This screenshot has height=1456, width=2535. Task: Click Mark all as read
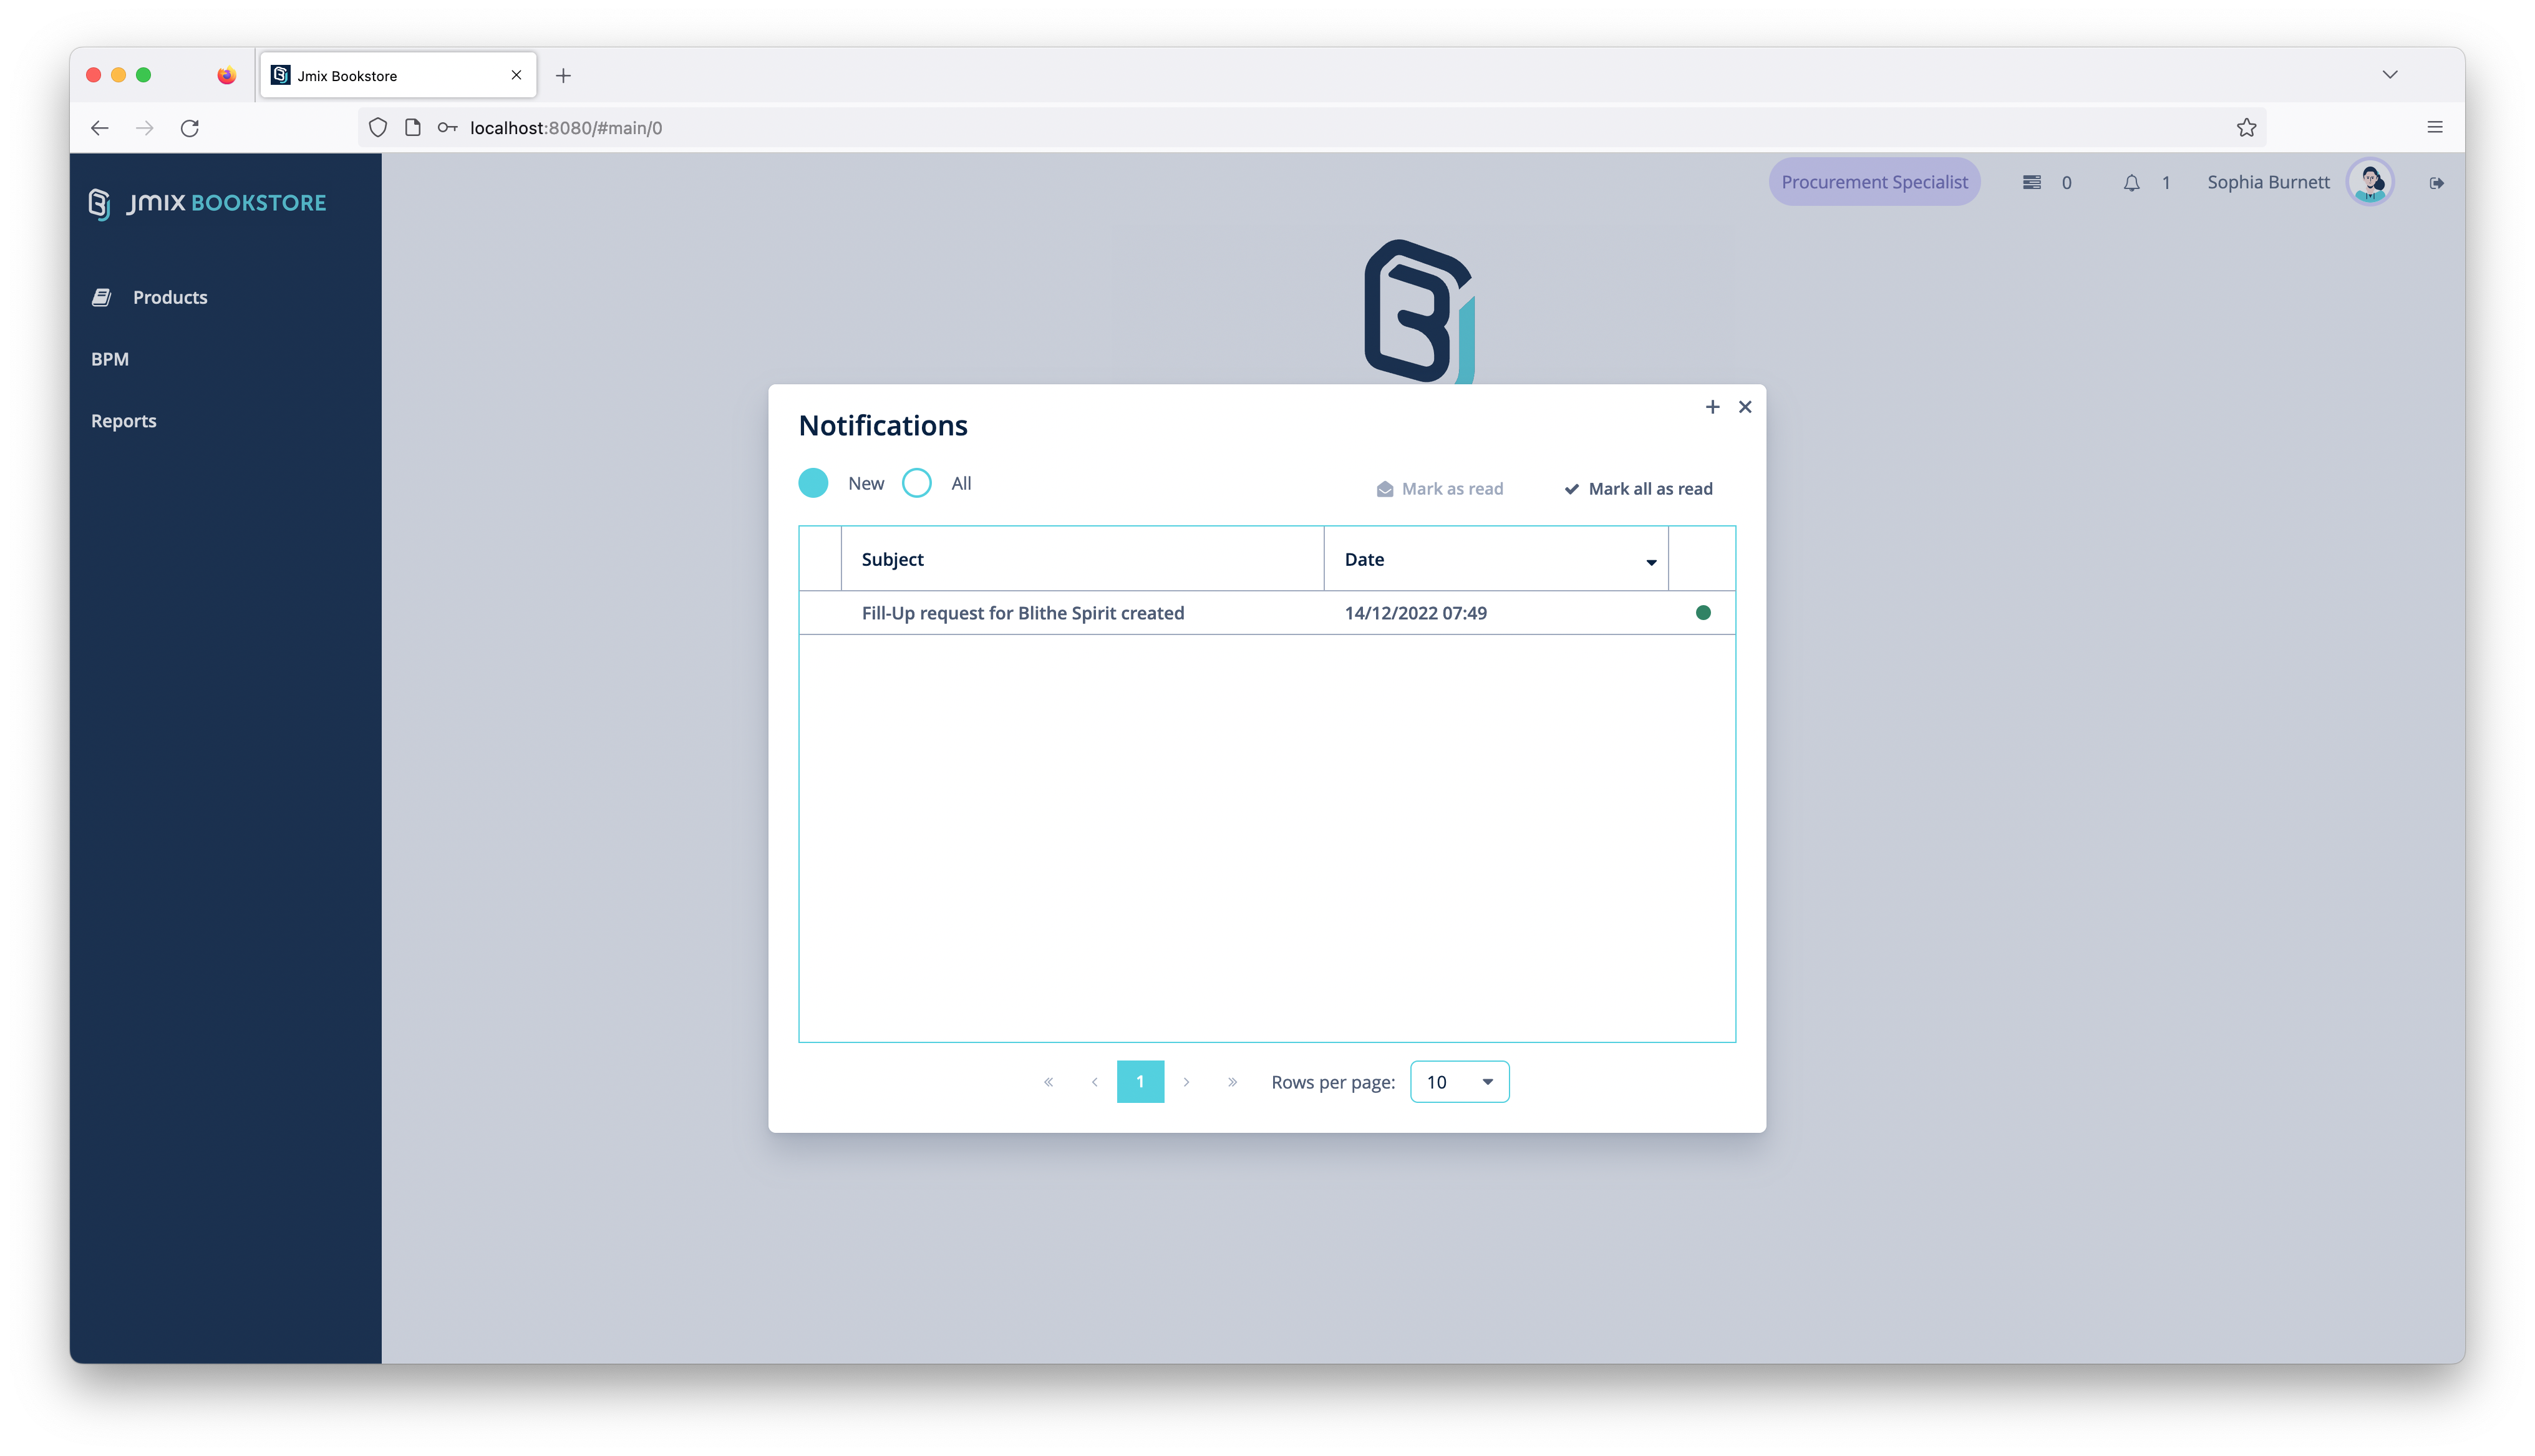click(1639, 489)
